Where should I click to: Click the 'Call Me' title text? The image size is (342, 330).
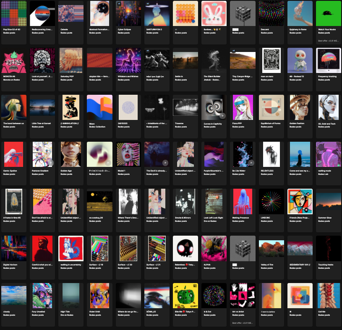click(321, 312)
